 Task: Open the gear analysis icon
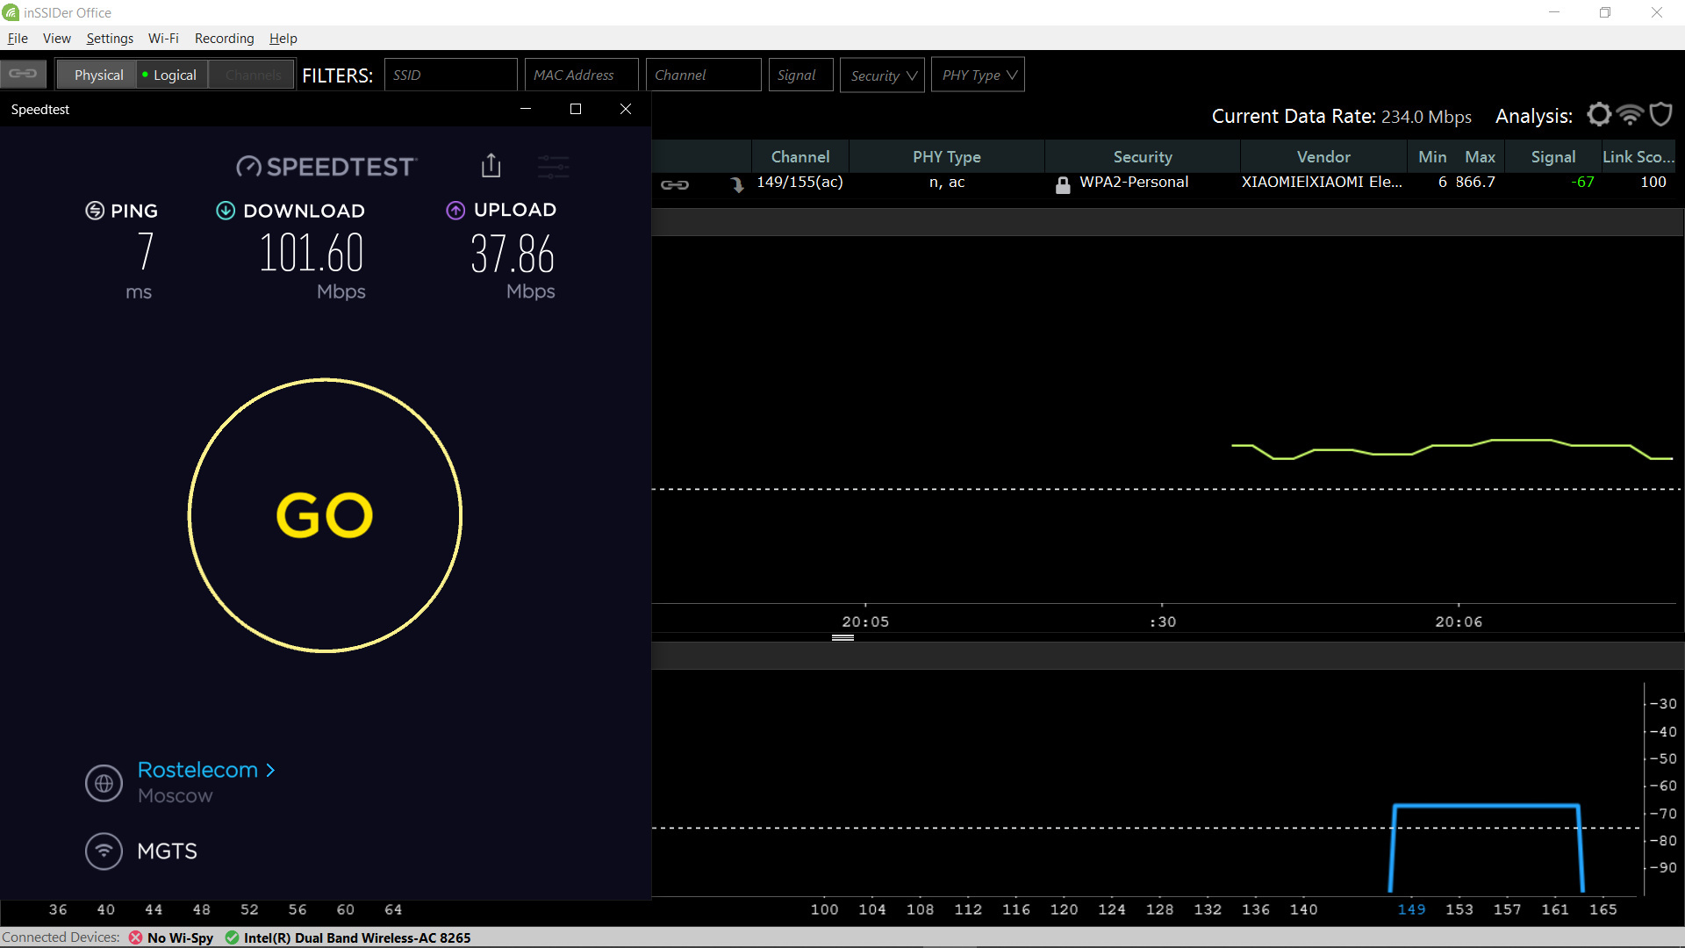pos(1599,115)
